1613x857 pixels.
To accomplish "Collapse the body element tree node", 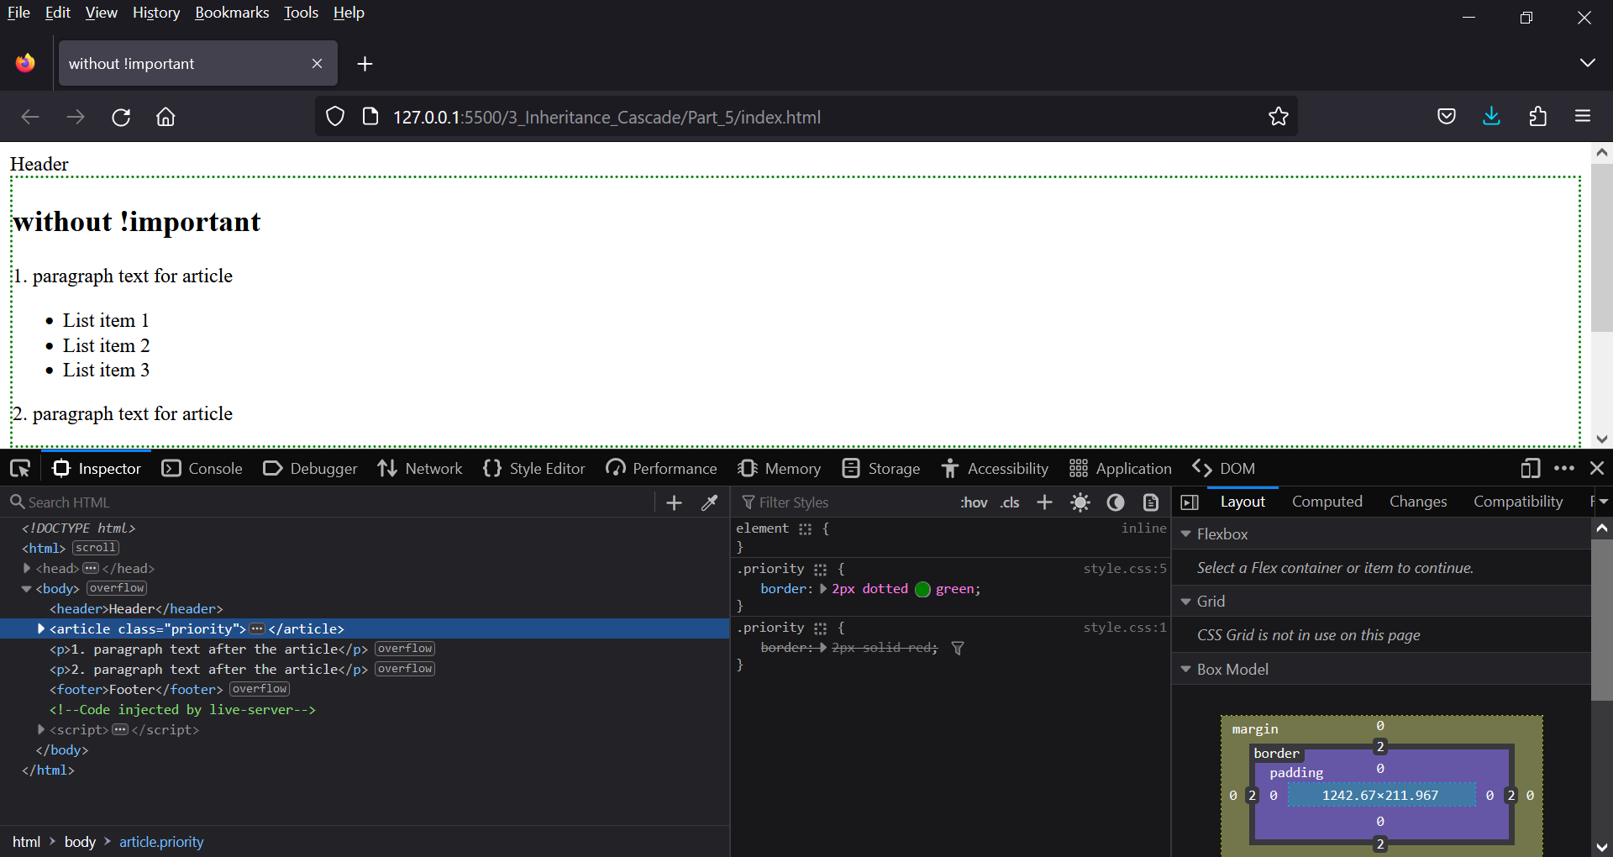I will [26, 588].
